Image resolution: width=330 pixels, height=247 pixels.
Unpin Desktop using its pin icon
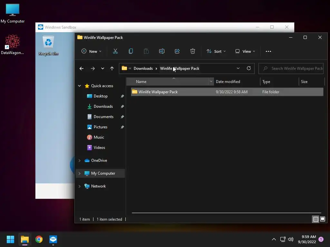click(x=122, y=96)
